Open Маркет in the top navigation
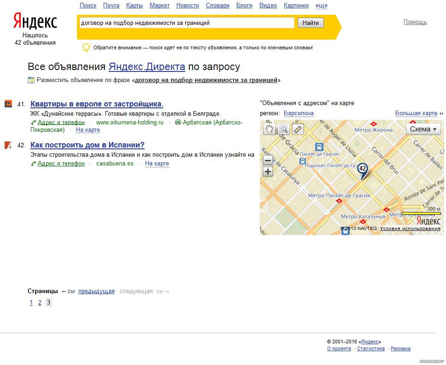The image size is (446, 365). pos(159,6)
